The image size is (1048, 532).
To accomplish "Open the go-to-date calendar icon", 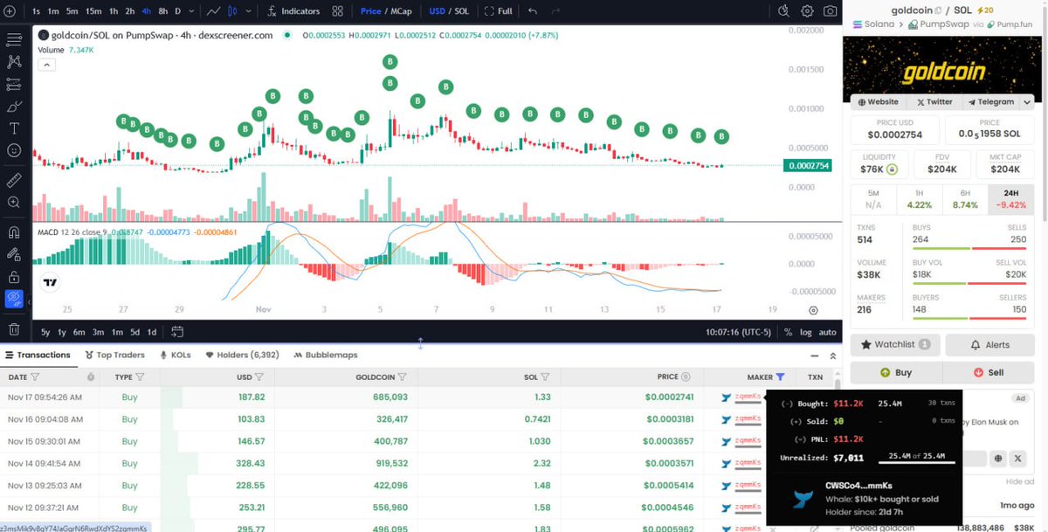I will coord(177,332).
